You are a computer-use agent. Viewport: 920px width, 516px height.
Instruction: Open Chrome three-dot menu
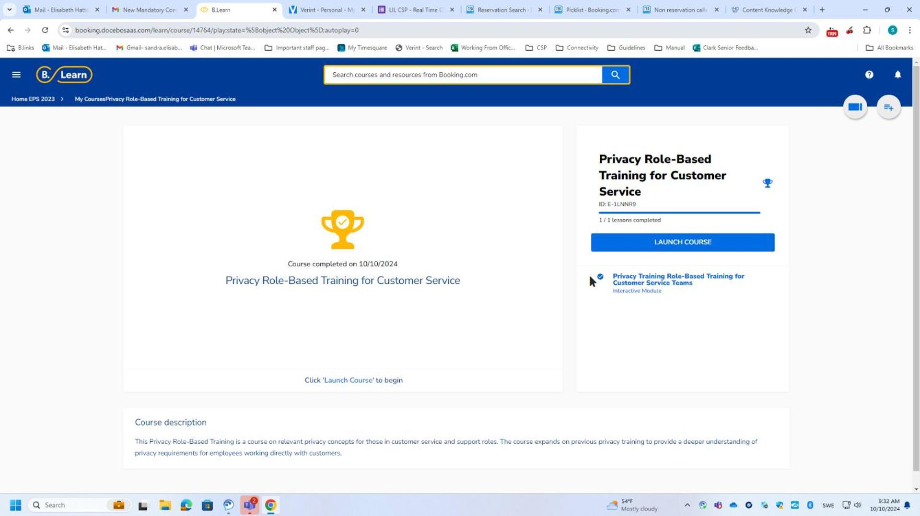(x=909, y=30)
